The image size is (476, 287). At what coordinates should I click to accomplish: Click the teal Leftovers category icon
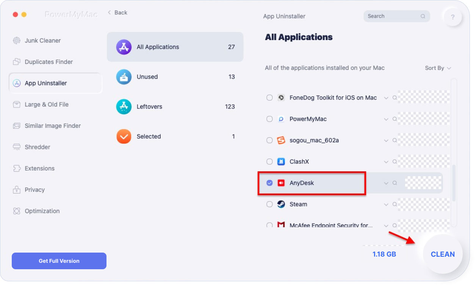click(x=124, y=107)
